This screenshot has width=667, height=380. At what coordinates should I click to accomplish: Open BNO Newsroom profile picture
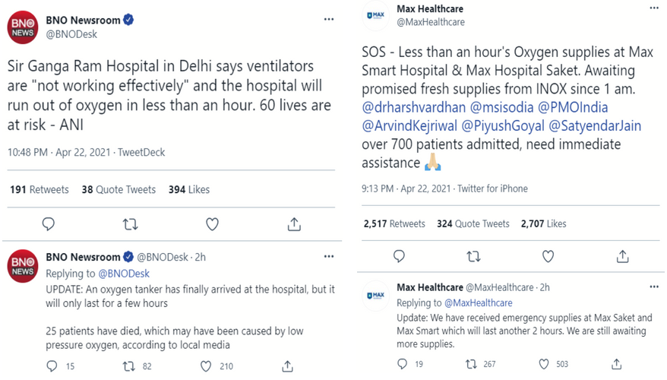click(x=23, y=27)
